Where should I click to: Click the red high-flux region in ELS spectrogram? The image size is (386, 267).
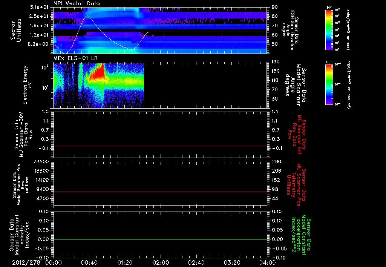[x=98, y=73]
